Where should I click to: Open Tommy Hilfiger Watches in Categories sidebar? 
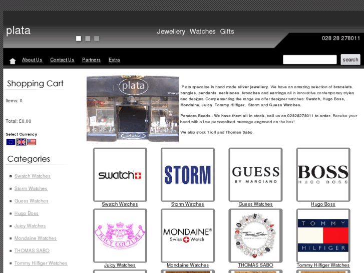pyautogui.click(x=41, y=263)
